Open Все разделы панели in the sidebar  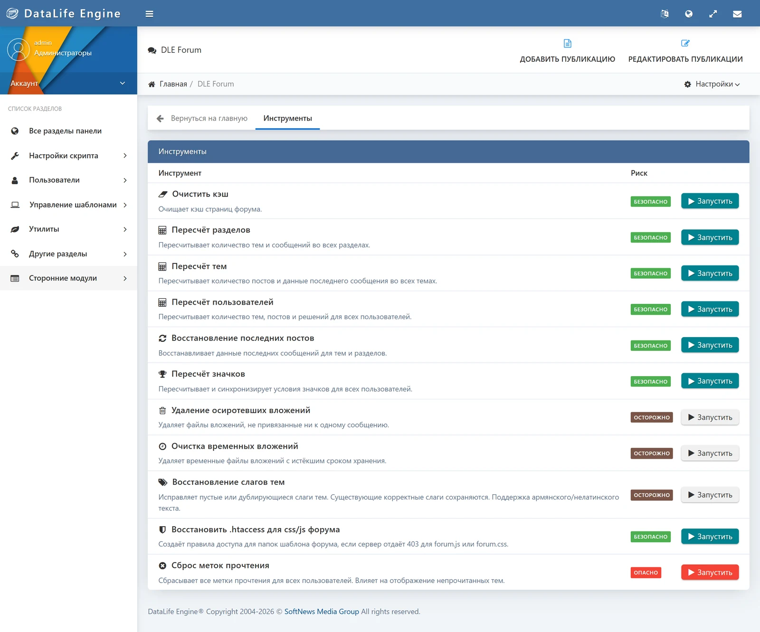tap(68, 131)
